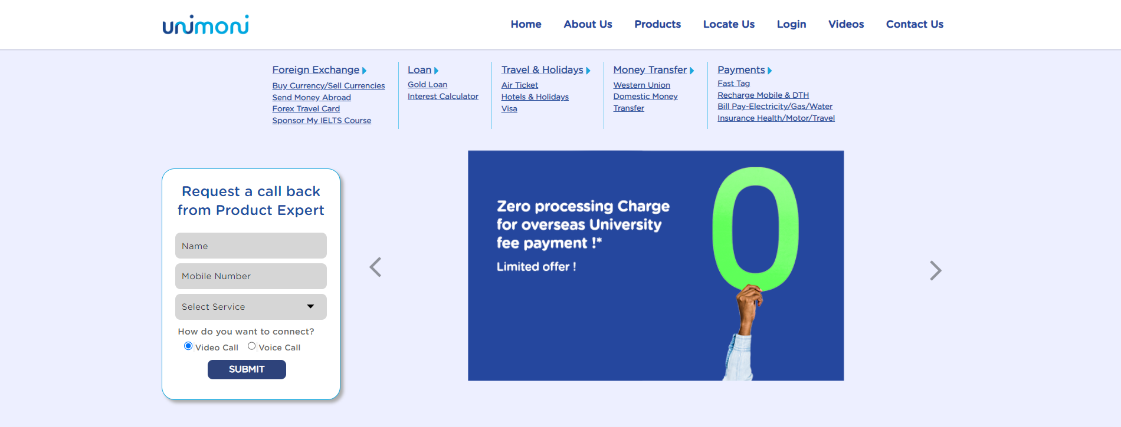Screen dimensions: 1121x427
Task: Open the Air Ticket link
Action: (x=520, y=85)
